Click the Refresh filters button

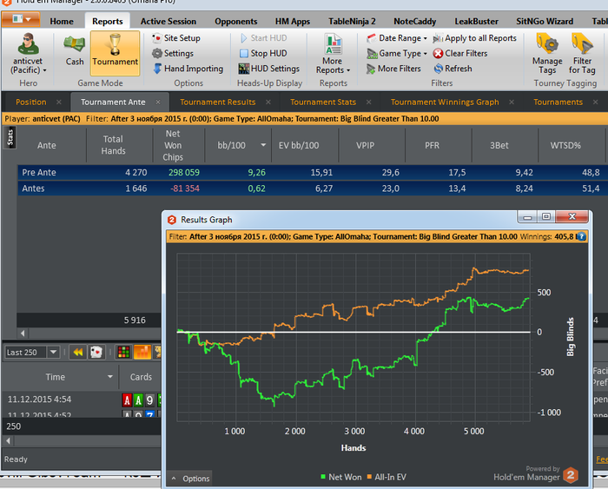[x=453, y=69]
